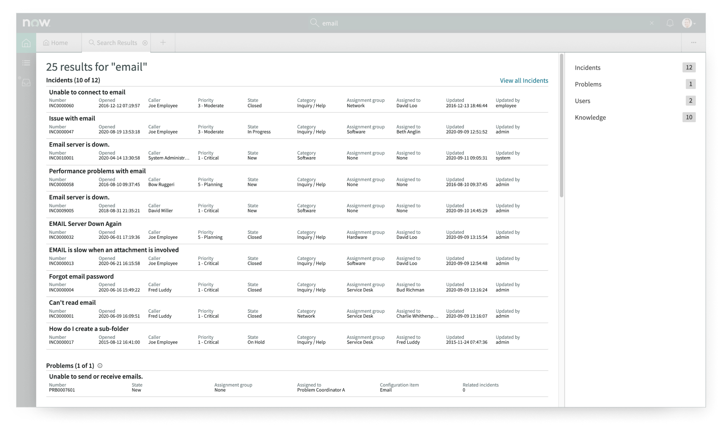Click the search magnifier icon
Image resolution: width=722 pixels, height=427 pixels.
[314, 23]
